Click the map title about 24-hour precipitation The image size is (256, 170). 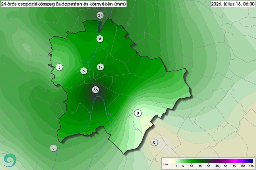click(x=63, y=4)
